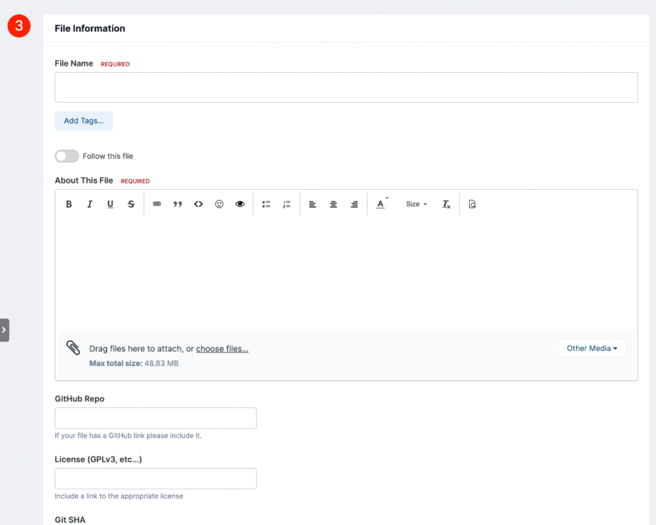
Task: Apply italic formatting
Action: tap(90, 204)
